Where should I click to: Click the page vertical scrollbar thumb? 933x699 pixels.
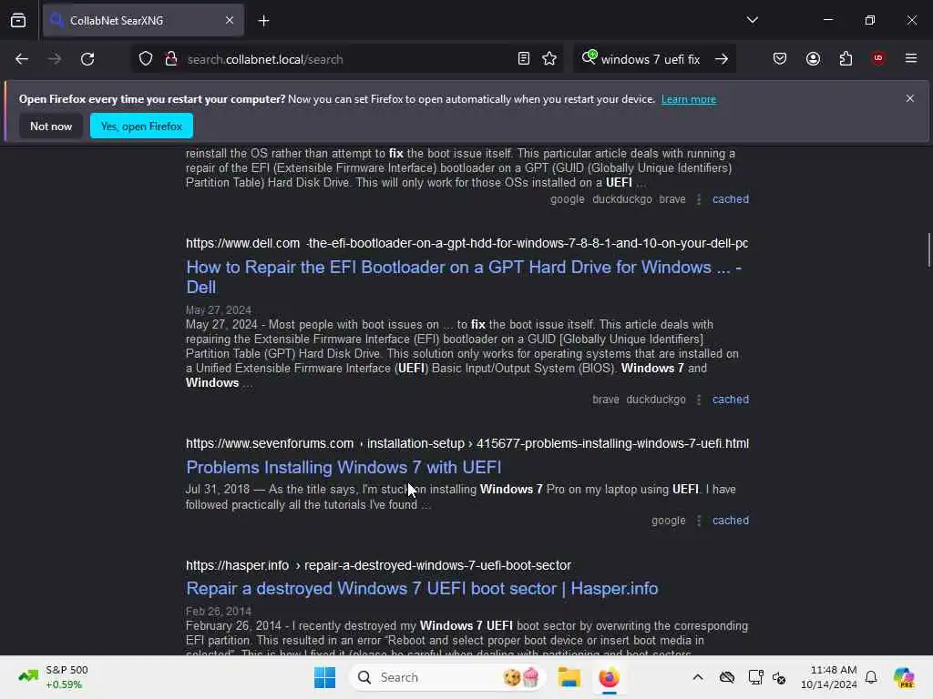pos(928,250)
